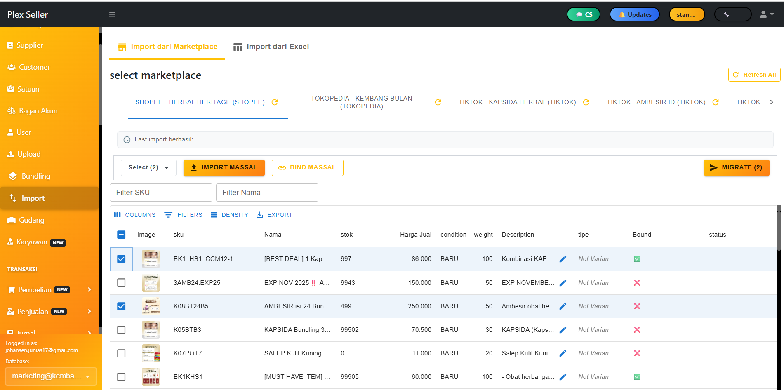Open the Select (2) dropdown
The width and height of the screenshot is (784, 390).
coord(148,167)
